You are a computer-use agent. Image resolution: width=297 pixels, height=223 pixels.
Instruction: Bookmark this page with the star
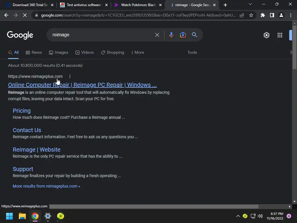[x=251, y=15]
